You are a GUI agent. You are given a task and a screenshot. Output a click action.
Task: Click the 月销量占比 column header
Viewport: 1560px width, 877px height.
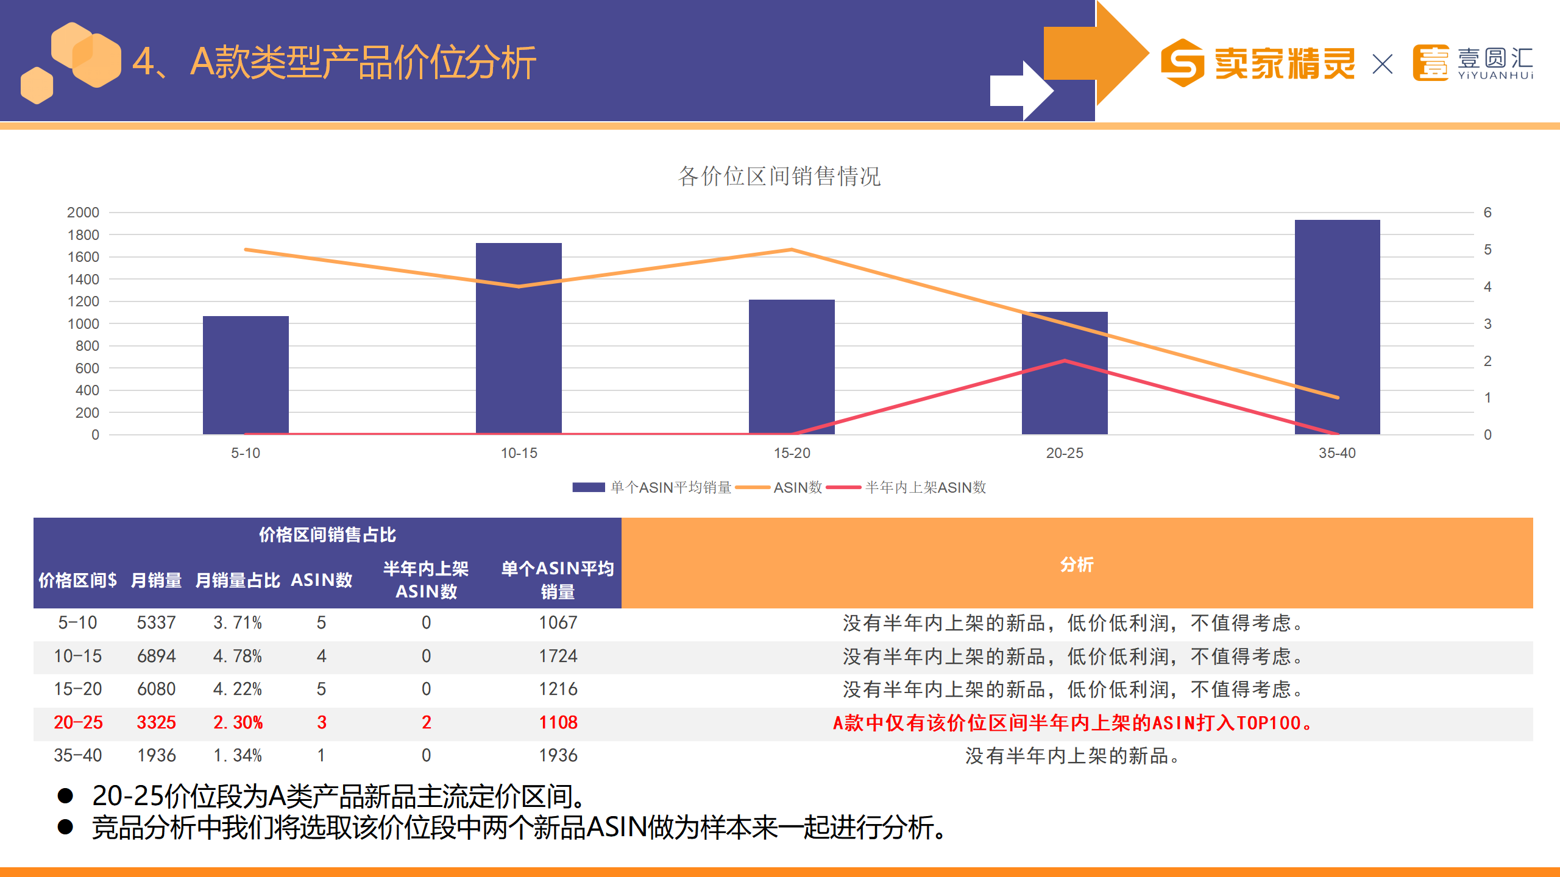tap(238, 580)
